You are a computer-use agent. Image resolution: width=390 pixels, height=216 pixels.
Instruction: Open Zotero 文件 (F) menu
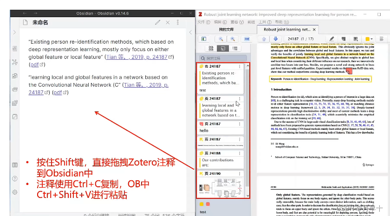(204, 22)
